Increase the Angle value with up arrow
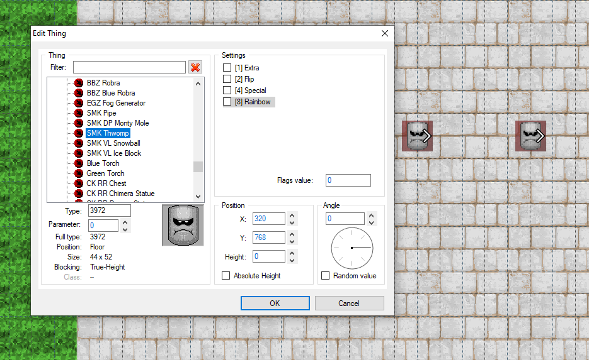Screen dimensions: 589x360 pos(371,215)
